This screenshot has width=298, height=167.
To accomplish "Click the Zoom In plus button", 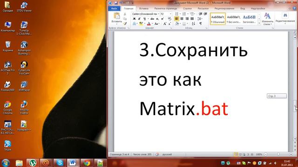I will (x=291, y=154).
